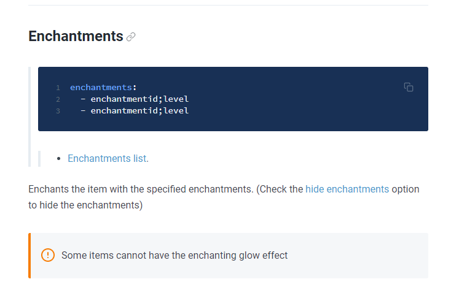
Task: Click the anchor link icon beside Enchantments heading
Action: tap(130, 37)
